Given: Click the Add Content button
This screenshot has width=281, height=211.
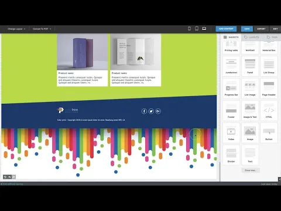Looking at the screenshot, I should coord(226,29).
